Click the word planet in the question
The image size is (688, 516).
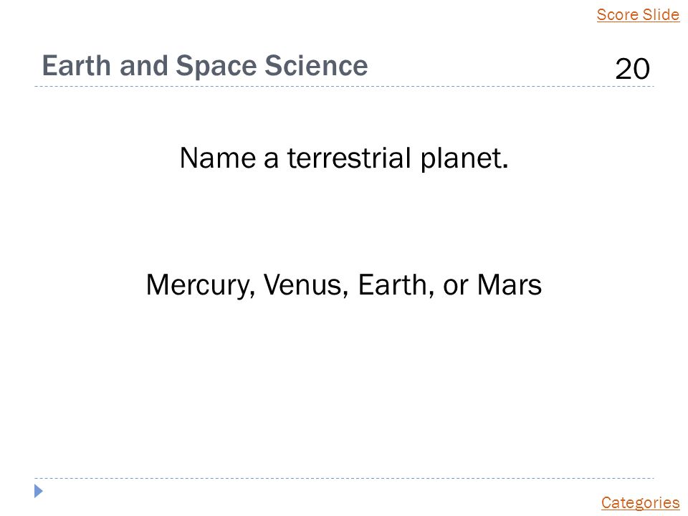click(464, 159)
